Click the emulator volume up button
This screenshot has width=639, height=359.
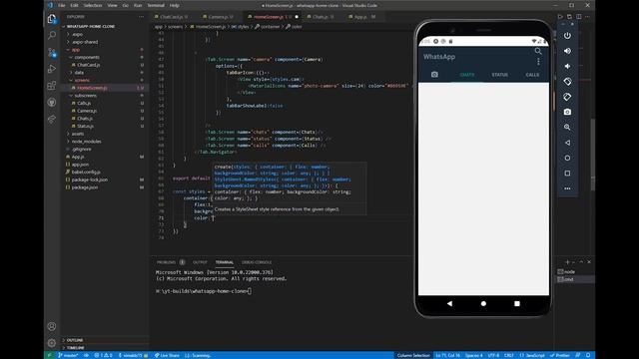[567, 51]
